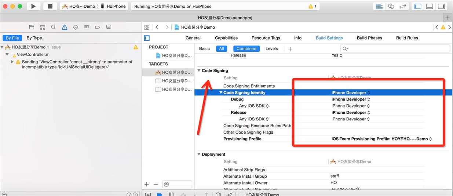This screenshot has height=196, width=453.
Task: Go forward in editor history
Action: point(167,27)
